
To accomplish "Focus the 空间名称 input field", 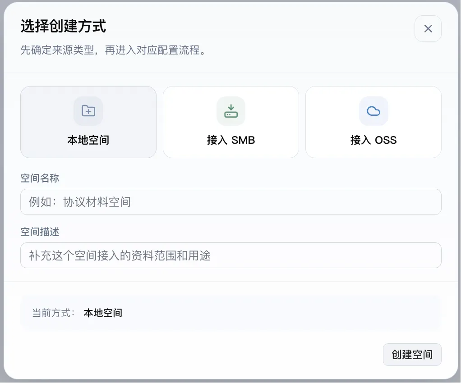I will coord(231,202).
